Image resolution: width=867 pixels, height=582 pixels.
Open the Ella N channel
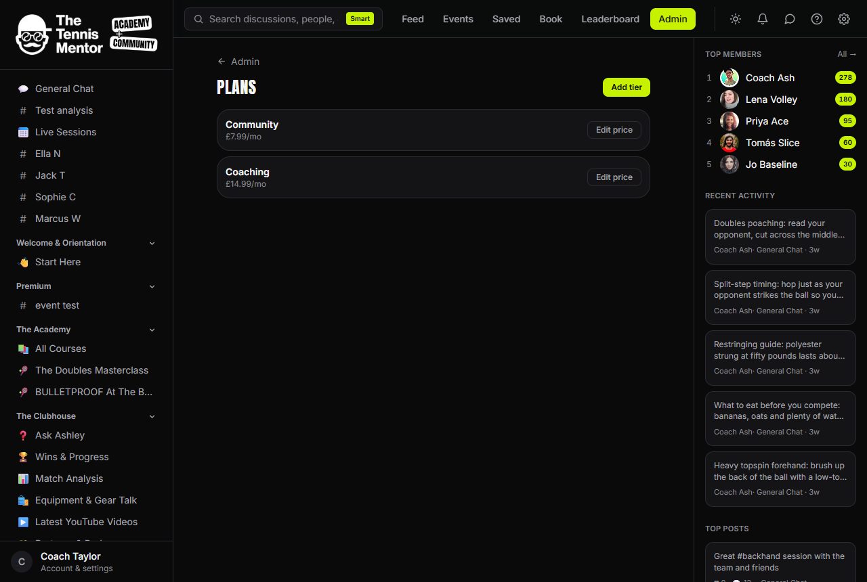tap(86, 154)
